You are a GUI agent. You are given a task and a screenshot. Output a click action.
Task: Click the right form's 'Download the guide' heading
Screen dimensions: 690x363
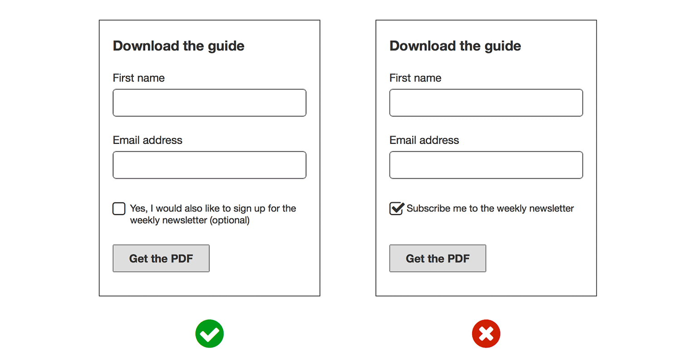(x=455, y=46)
